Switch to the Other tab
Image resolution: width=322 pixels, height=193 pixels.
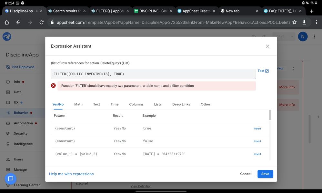[x=205, y=104]
